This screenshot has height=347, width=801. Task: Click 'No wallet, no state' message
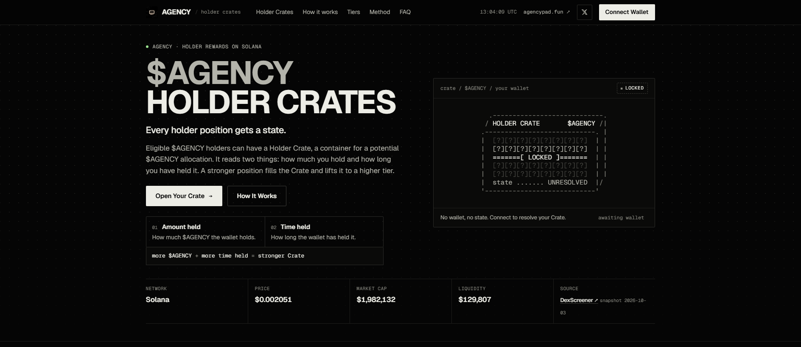[503, 217]
